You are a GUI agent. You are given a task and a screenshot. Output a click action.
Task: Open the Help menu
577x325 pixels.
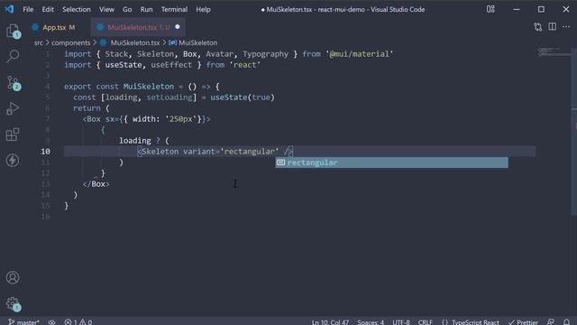point(203,9)
